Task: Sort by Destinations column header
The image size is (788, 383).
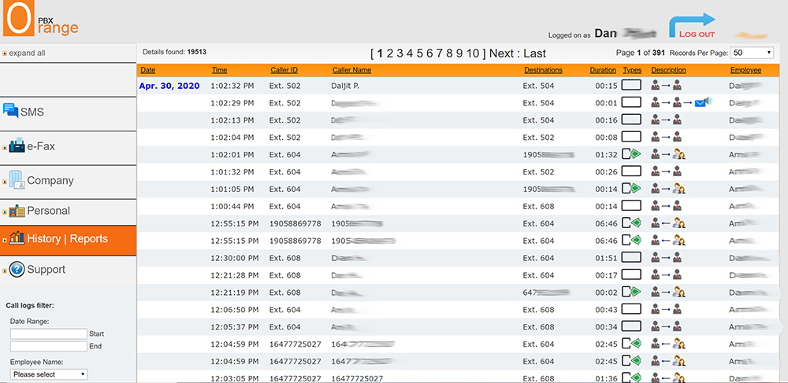Action: pyautogui.click(x=543, y=70)
